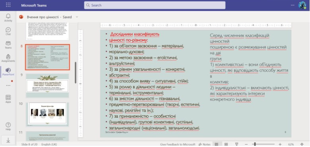Viewport: 310px width, 147px height.
Task: Click the Apps icon in sidebar
Action: click(8, 99)
